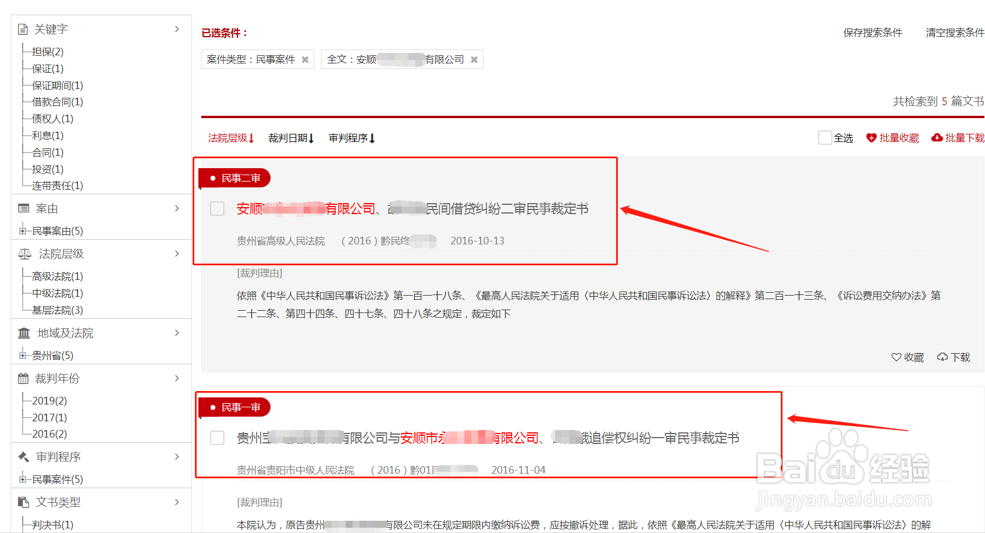Filter by year 2016(2)
This screenshot has height=533, width=985.
coord(49,434)
